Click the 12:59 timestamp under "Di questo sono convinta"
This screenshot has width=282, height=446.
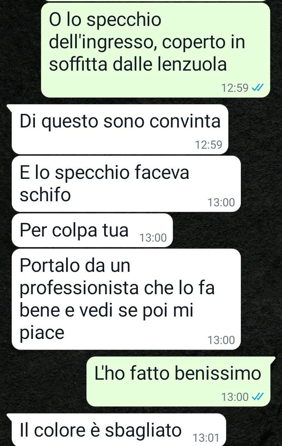pos(208,145)
